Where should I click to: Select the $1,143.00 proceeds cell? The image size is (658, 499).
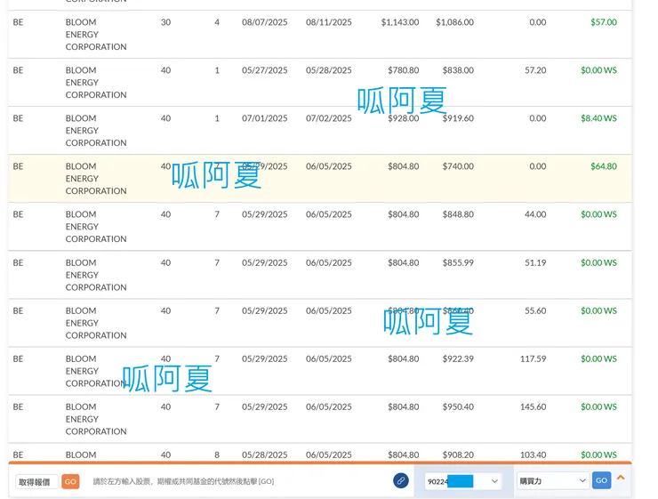click(400, 22)
